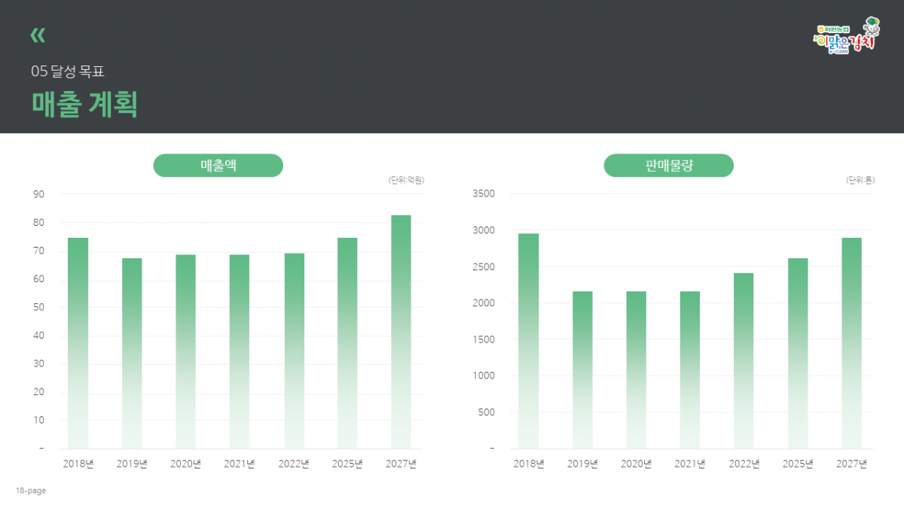This screenshot has height=508, width=904.
Task: Click the 3500 y-axis label
Action: (483, 194)
